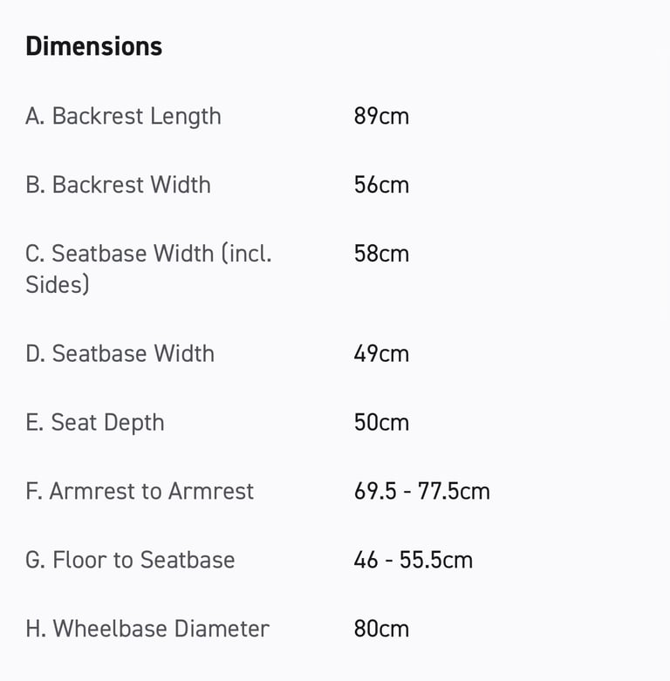This screenshot has width=670, height=681.
Task: Select the Backrest Width label
Action: (118, 185)
